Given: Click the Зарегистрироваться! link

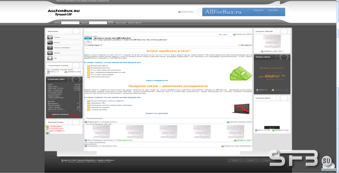Looking at the screenshot, I should [x=157, y=80].
